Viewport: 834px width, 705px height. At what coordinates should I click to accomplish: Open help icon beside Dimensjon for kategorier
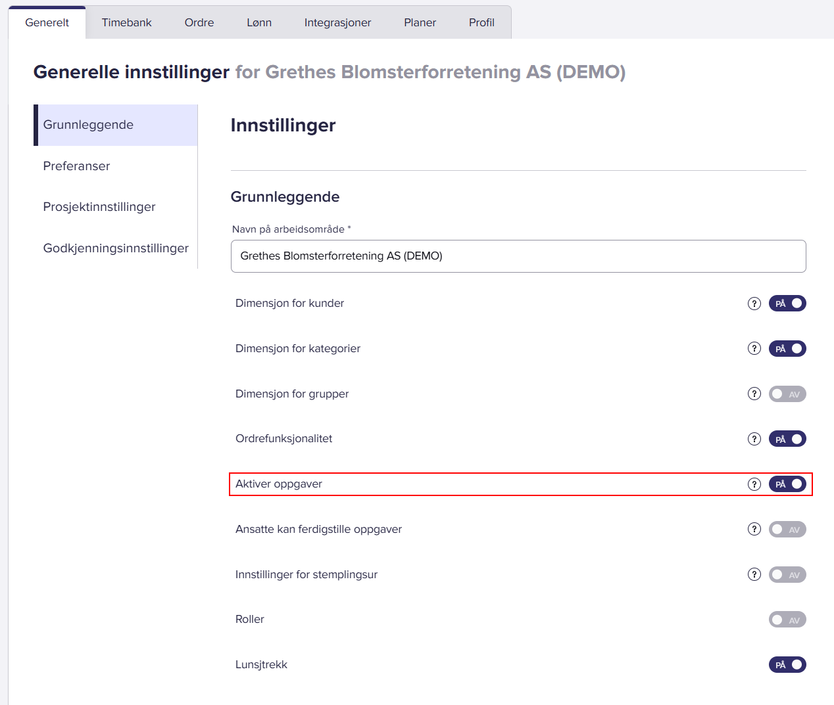754,348
